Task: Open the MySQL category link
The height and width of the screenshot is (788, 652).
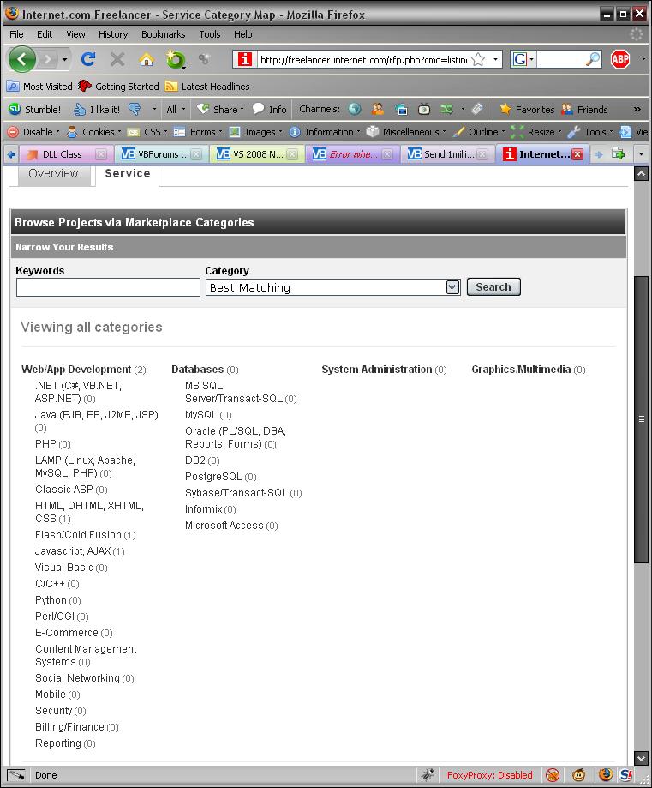Action: 208,415
